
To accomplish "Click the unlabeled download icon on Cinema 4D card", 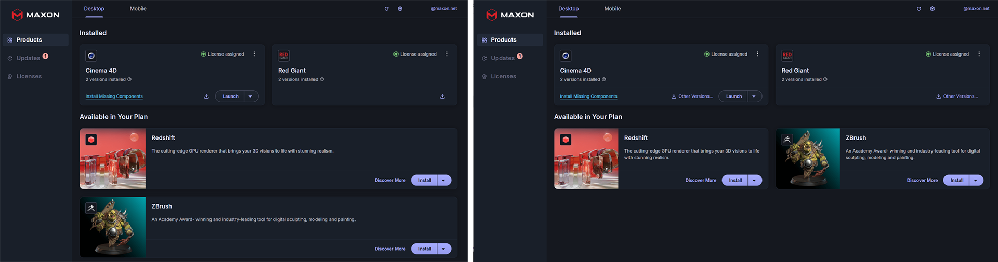I will (x=206, y=96).
